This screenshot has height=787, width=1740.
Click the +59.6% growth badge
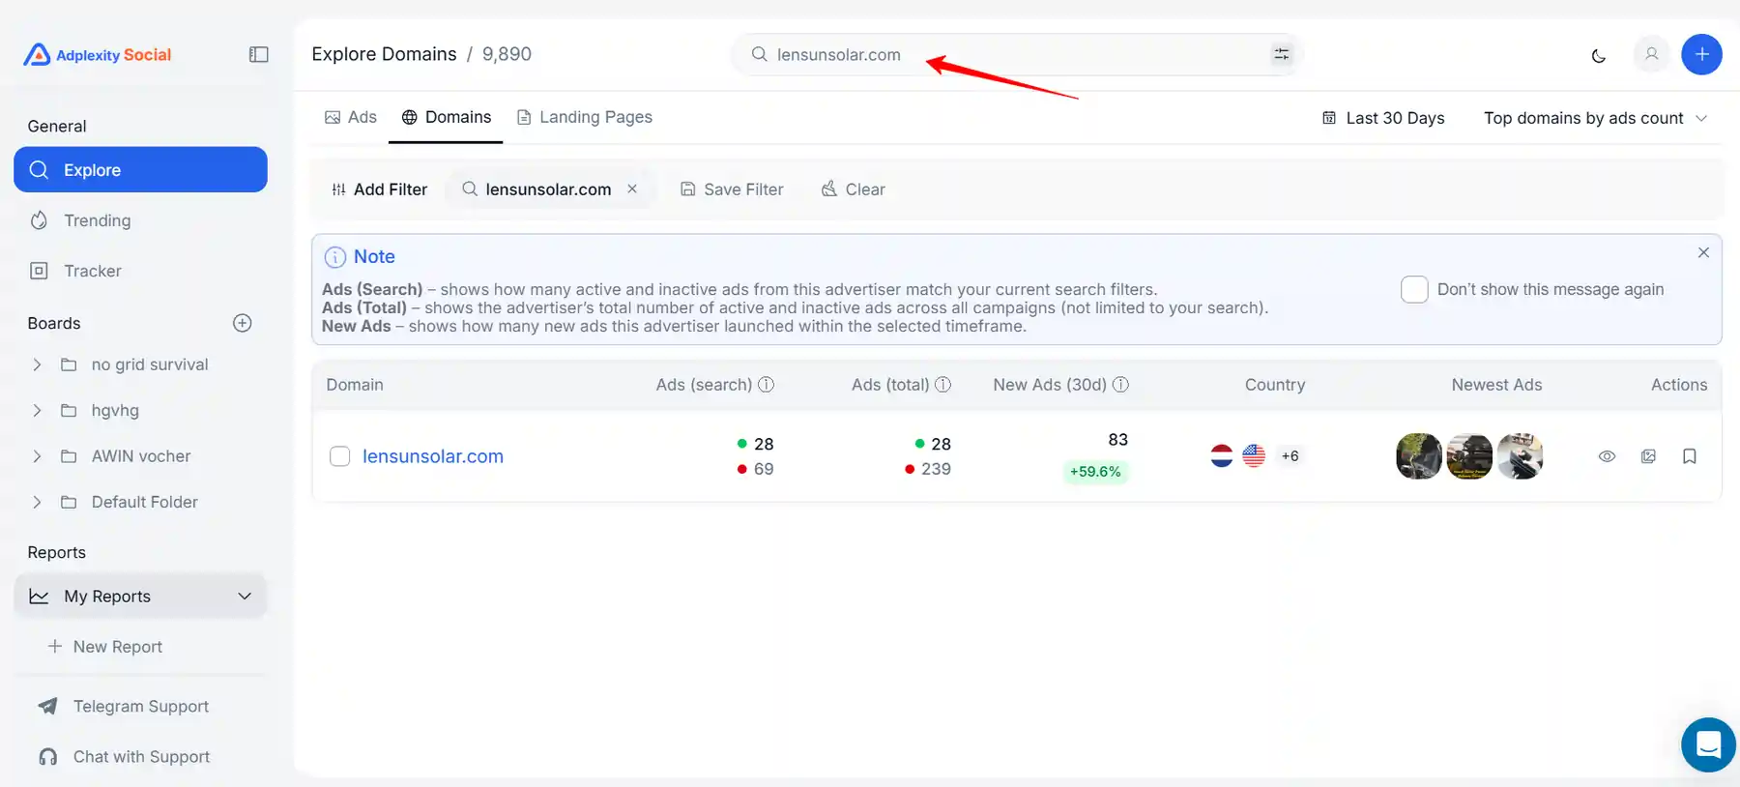[1095, 472]
